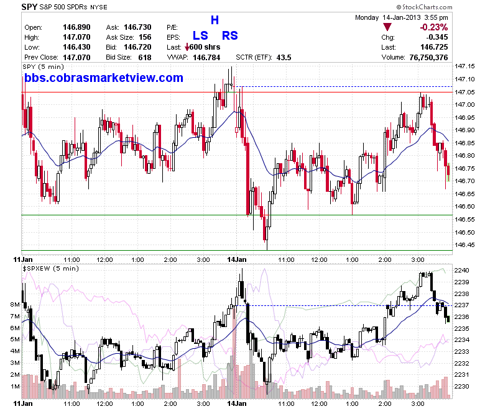Image resolution: width=485 pixels, height=409 pixels.
Task: Click the 8M volume axis label
Action: [15, 304]
